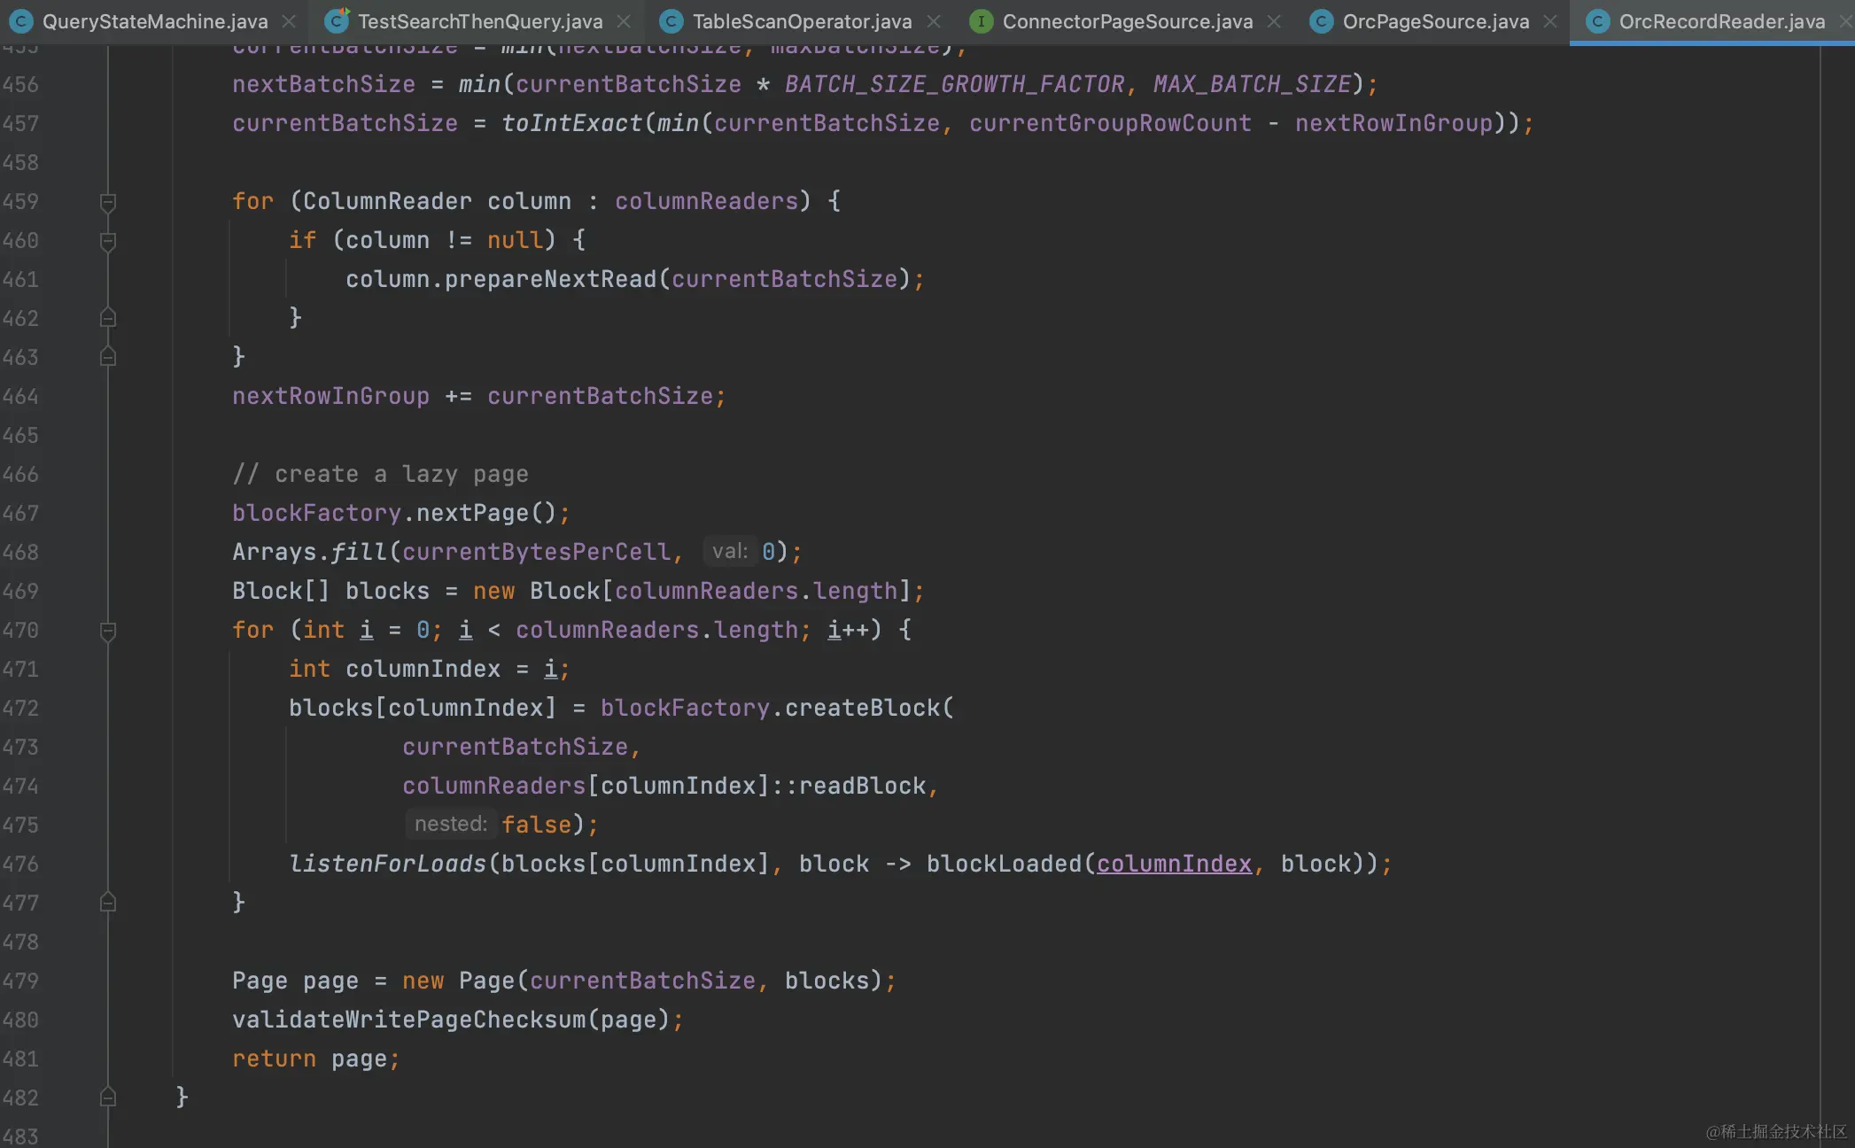The image size is (1855, 1148).
Task: Close the QueryStateMachine.java tab
Action: [x=289, y=21]
